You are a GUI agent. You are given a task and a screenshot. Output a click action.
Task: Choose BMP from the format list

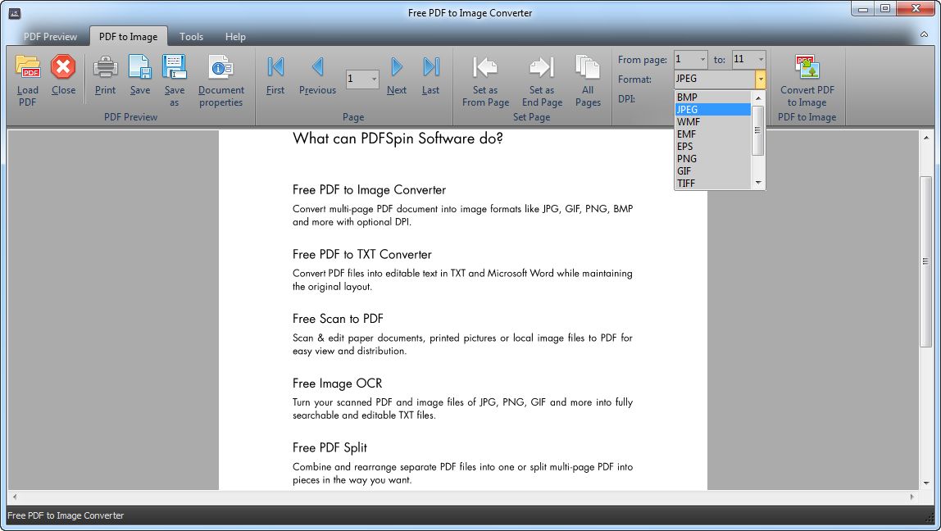coord(713,98)
